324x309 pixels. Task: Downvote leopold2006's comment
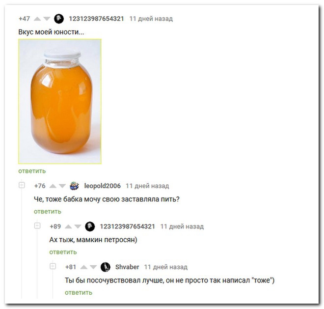click(x=62, y=186)
